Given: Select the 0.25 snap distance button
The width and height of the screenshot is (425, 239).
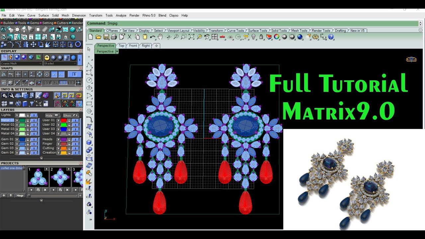Looking at the screenshot, I should click(x=55, y=83).
